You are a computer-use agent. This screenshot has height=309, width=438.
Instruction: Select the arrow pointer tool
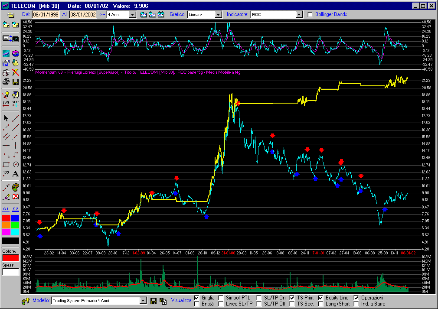[x=6, y=118]
